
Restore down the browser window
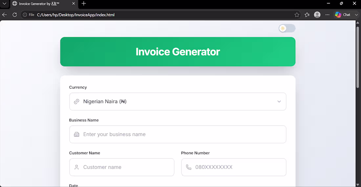pos(341,4)
